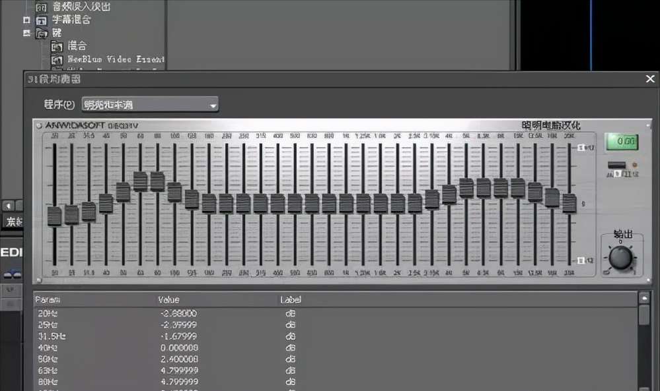
Task: Toggle the -12 range indicator at slider bottom
Action: tap(583, 260)
